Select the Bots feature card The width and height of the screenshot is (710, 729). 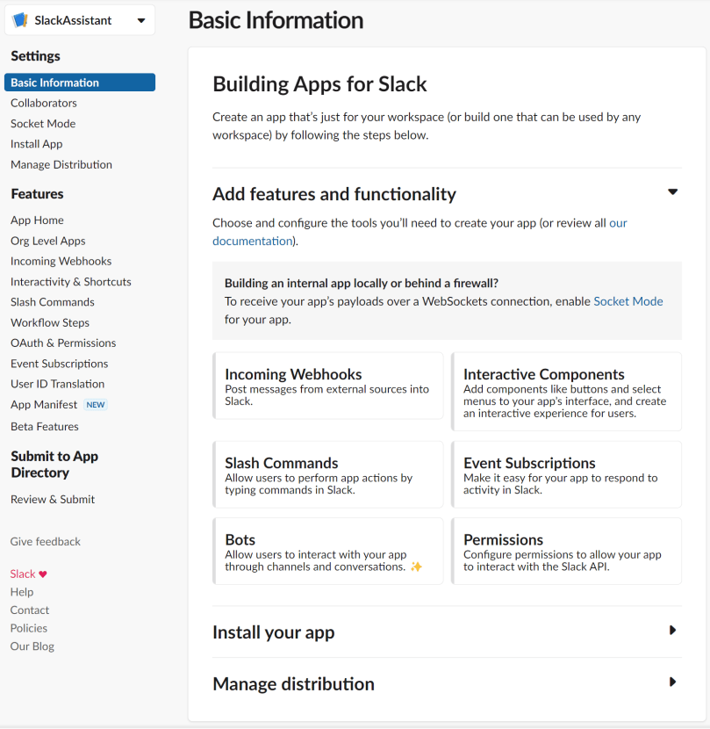[327, 552]
